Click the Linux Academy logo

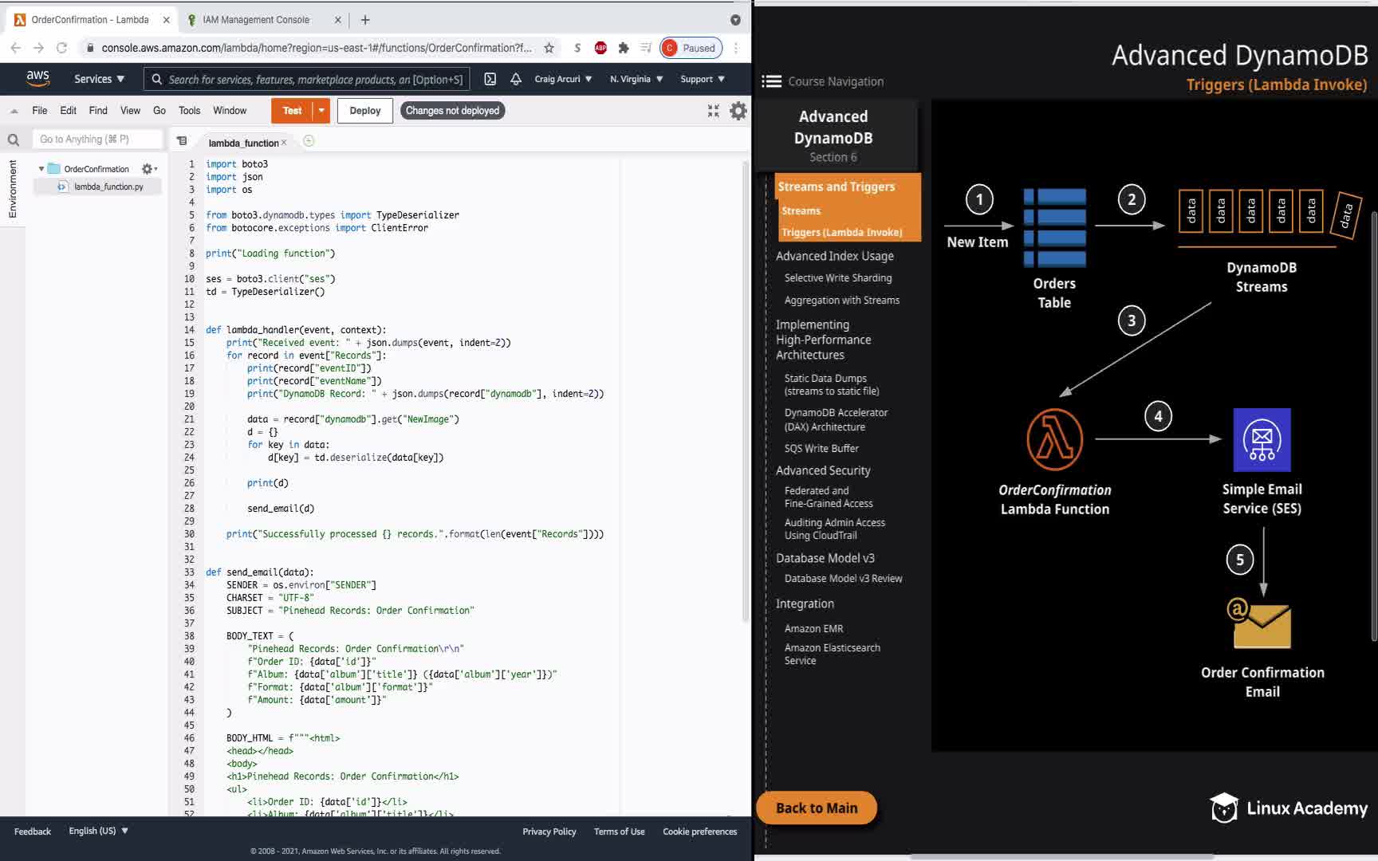click(x=1289, y=808)
